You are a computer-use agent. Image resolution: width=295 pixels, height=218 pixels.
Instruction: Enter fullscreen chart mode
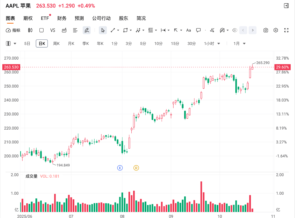[286, 30]
